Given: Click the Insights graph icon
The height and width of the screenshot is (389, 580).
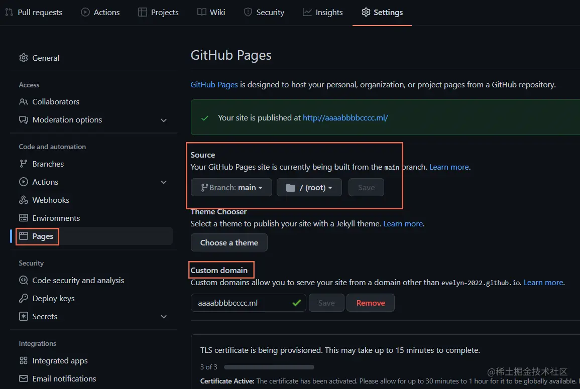Looking at the screenshot, I should click(307, 12).
